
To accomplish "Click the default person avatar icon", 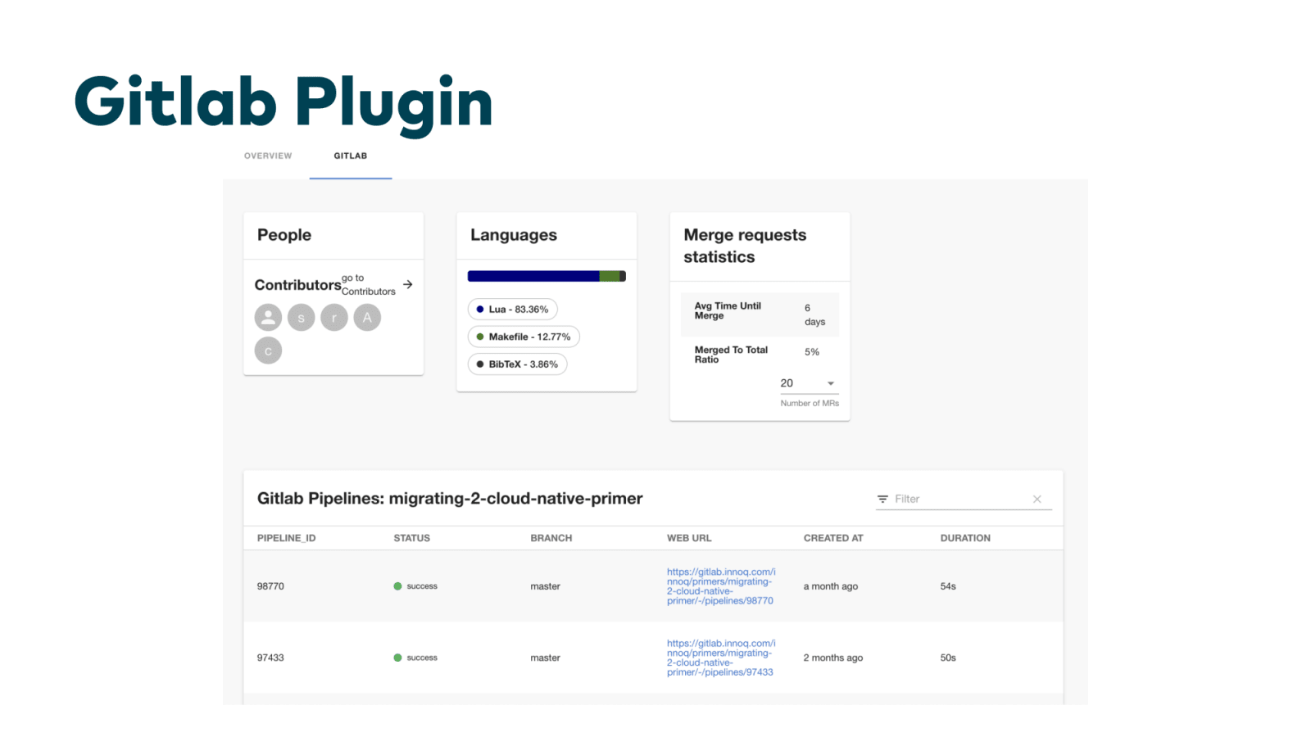I will click(x=268, y=317).
